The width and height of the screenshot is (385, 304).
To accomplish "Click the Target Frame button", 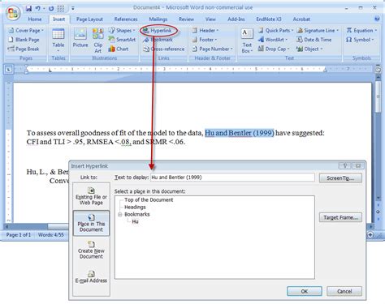I will point(340,217).
